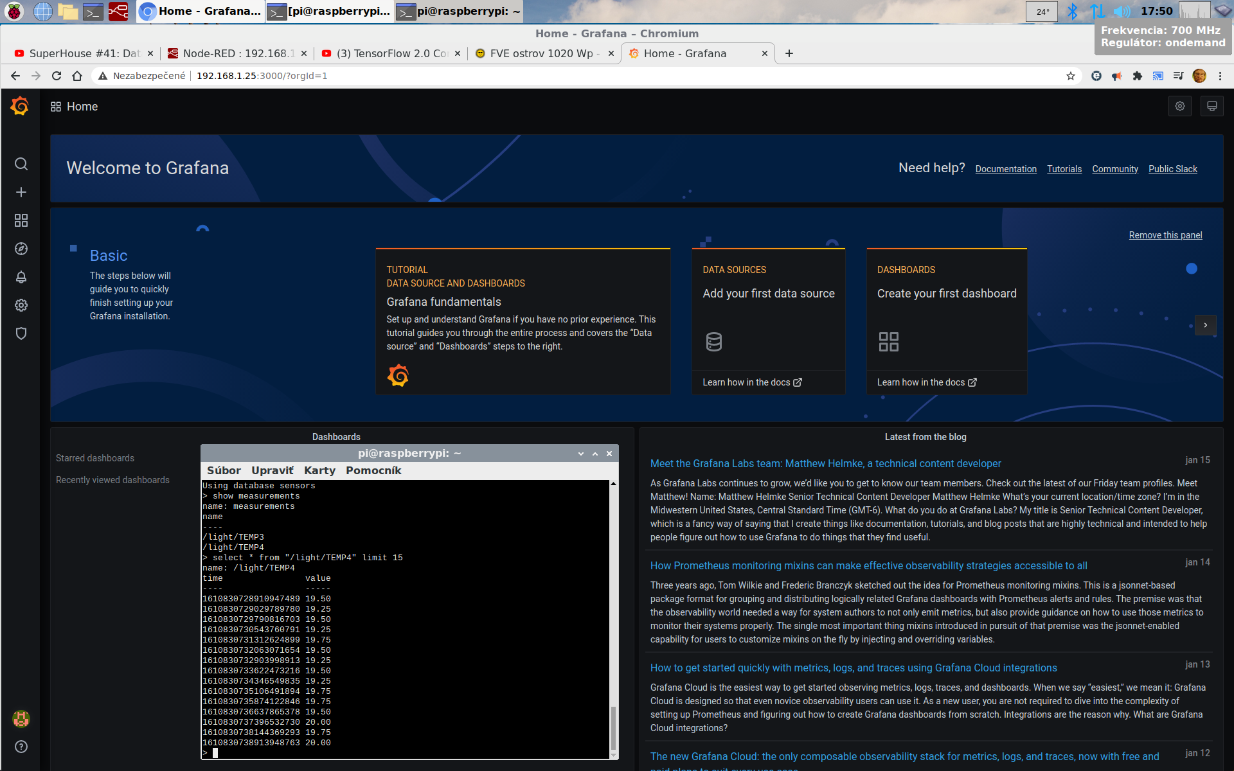The image size is (1234, 771).
Task: Cycle view mode with monitor icon
Action: pyautogui.click(x=1212, y=106)
